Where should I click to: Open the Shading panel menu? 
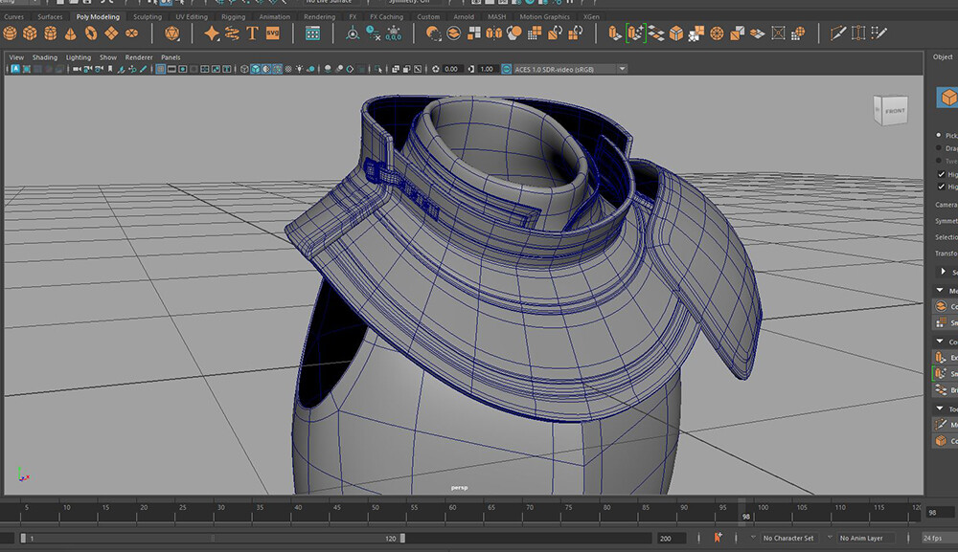(45, 57)
